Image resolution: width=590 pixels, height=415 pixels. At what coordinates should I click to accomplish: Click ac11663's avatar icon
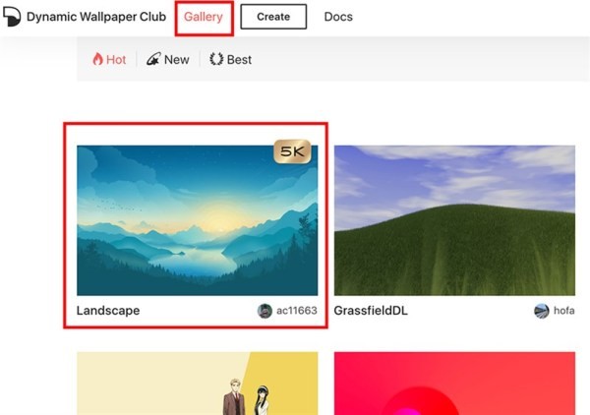point(265,311)
